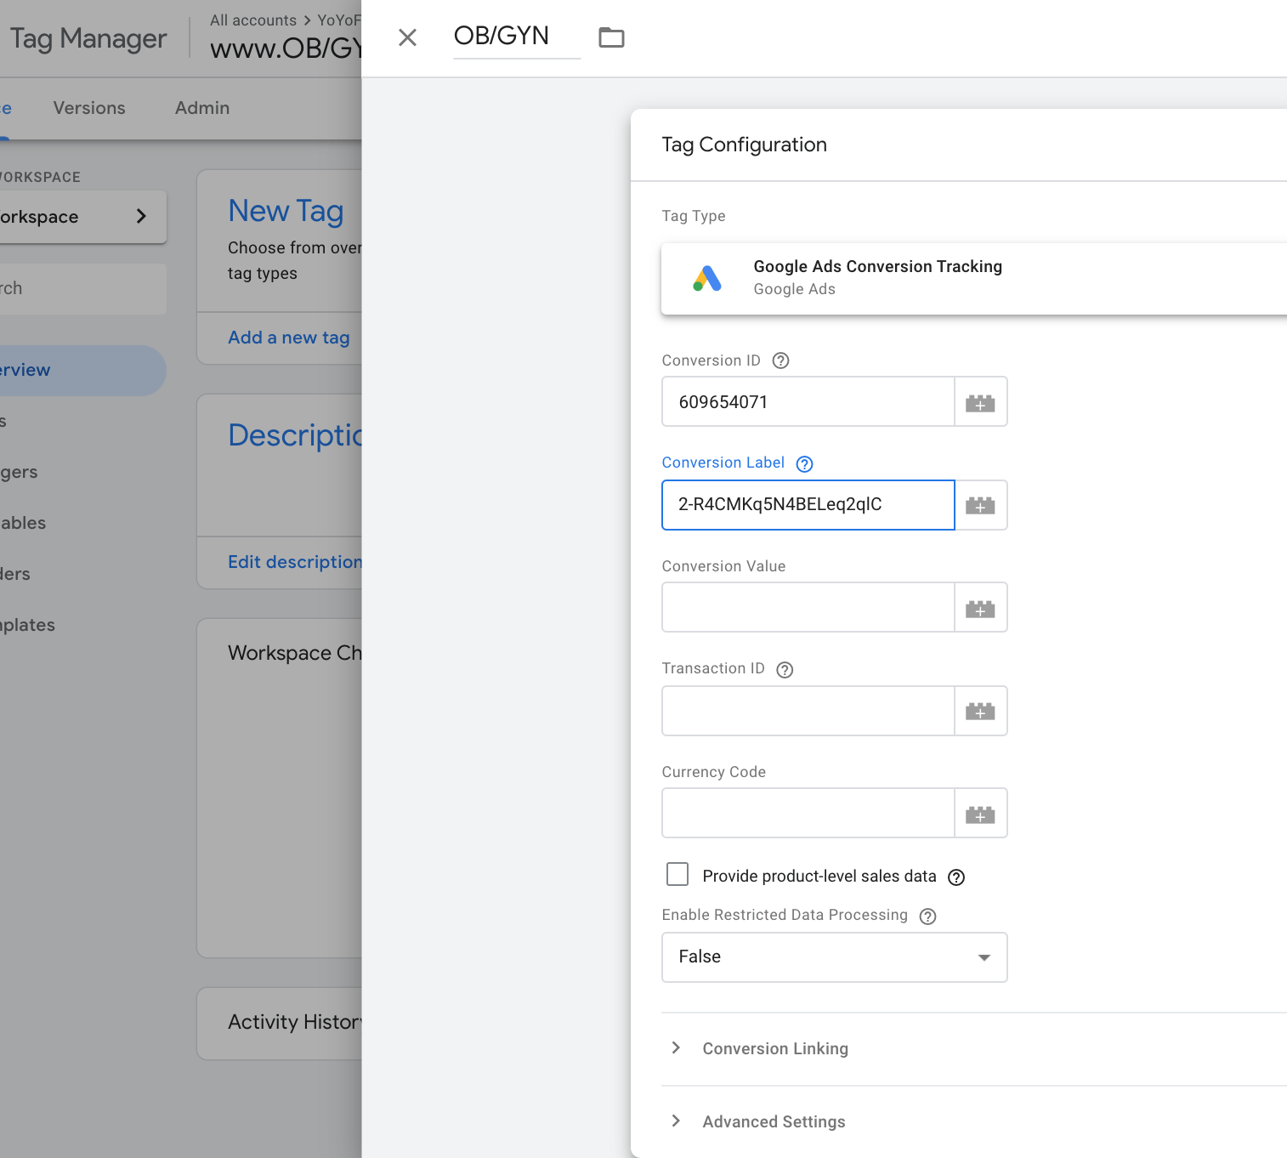Click the help icon next to product-level sales data

pyautogui.click(x=955, y=877)
